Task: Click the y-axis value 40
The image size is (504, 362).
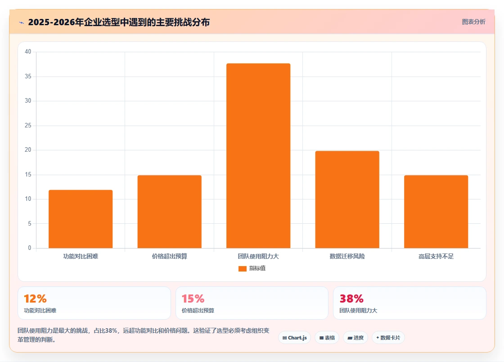Action: (28, 52)
